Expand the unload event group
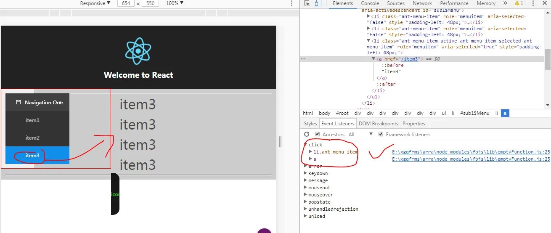 click(306, 216)
